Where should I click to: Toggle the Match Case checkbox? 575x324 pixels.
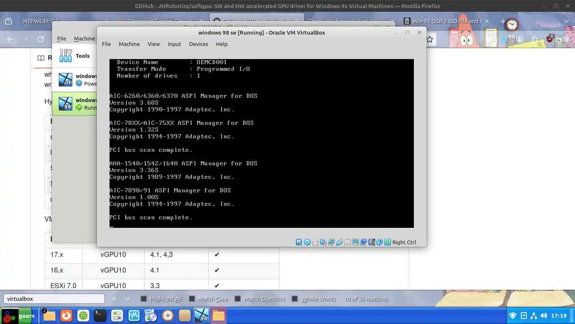tap(192, 299)
